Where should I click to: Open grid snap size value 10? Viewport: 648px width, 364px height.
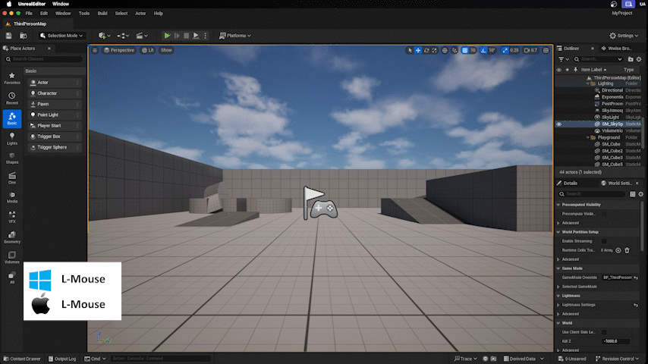tap(473, 50)
